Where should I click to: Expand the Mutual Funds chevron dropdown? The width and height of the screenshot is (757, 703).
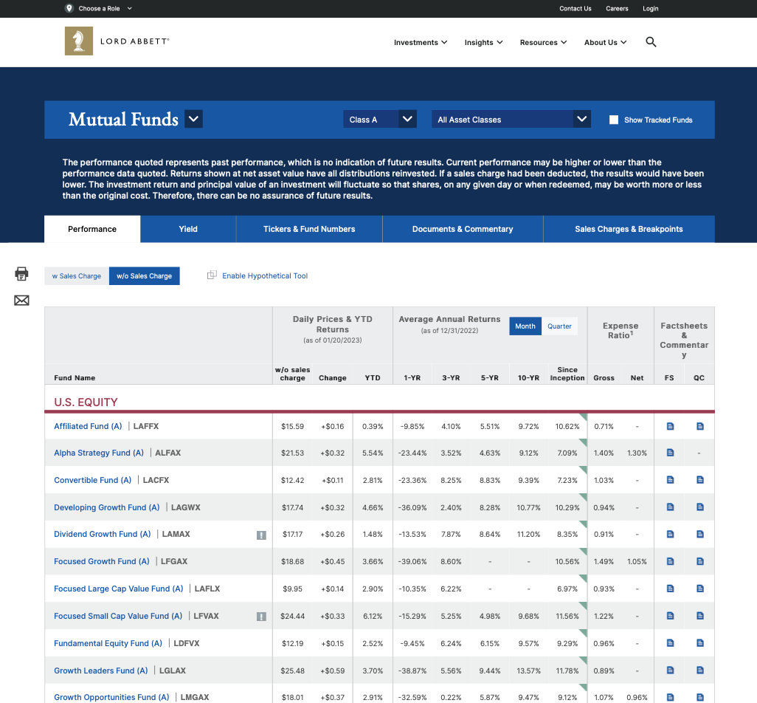point(193,119)
